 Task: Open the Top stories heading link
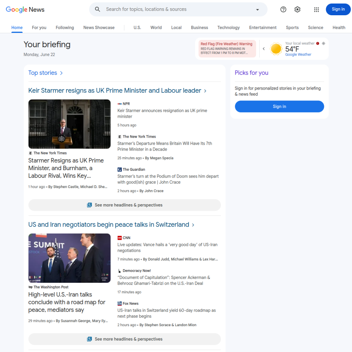pyautogui.click(x=43, y=73)
